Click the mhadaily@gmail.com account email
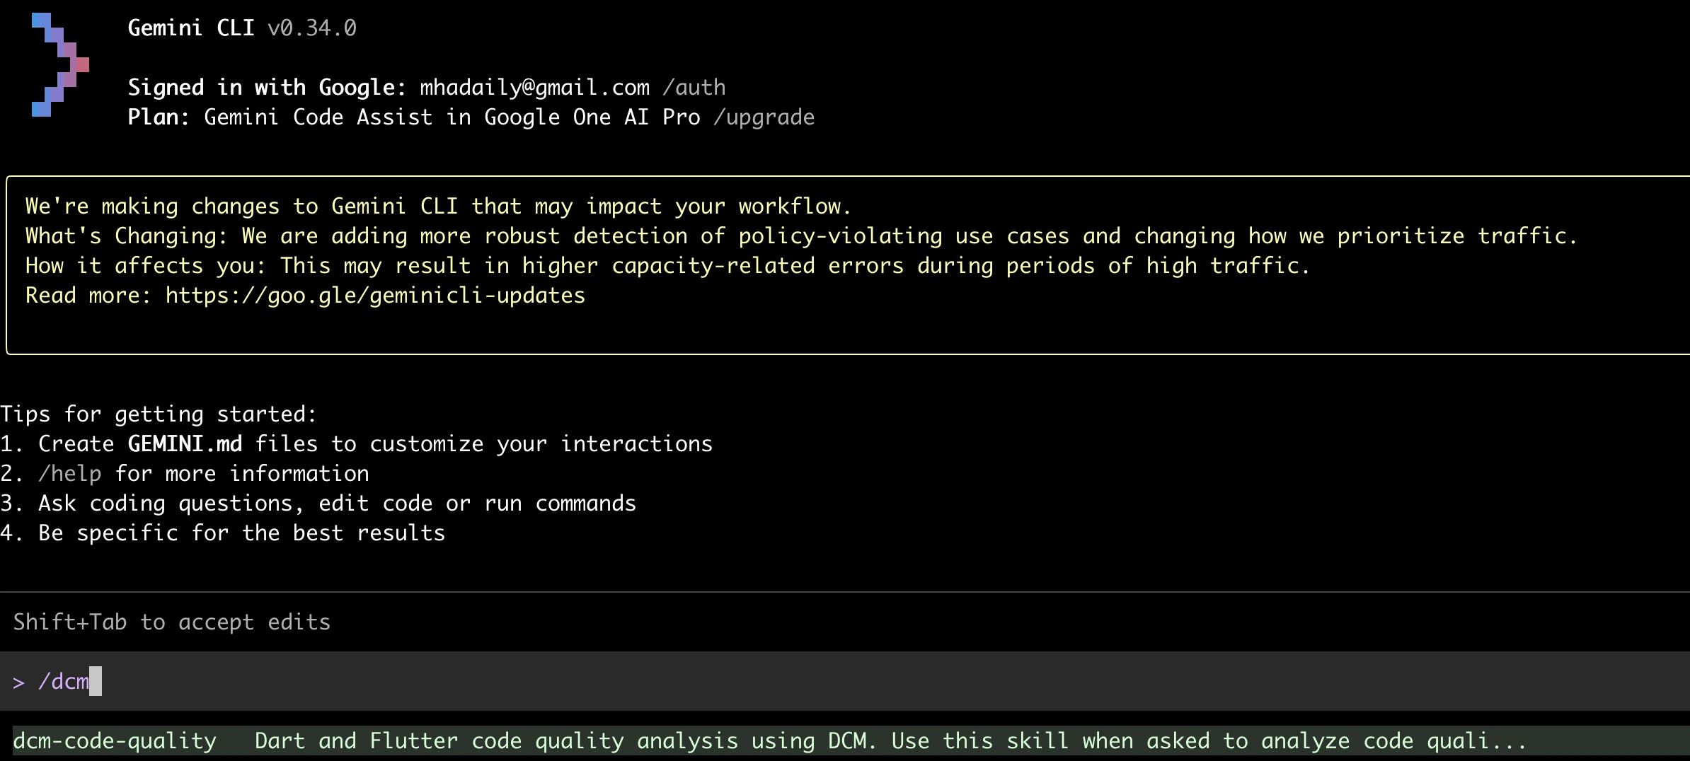 (x=534, y=88)
